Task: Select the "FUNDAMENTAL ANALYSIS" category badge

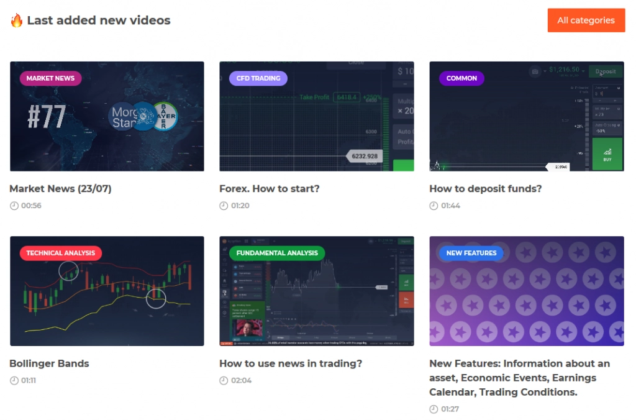Action: point(277,253)
